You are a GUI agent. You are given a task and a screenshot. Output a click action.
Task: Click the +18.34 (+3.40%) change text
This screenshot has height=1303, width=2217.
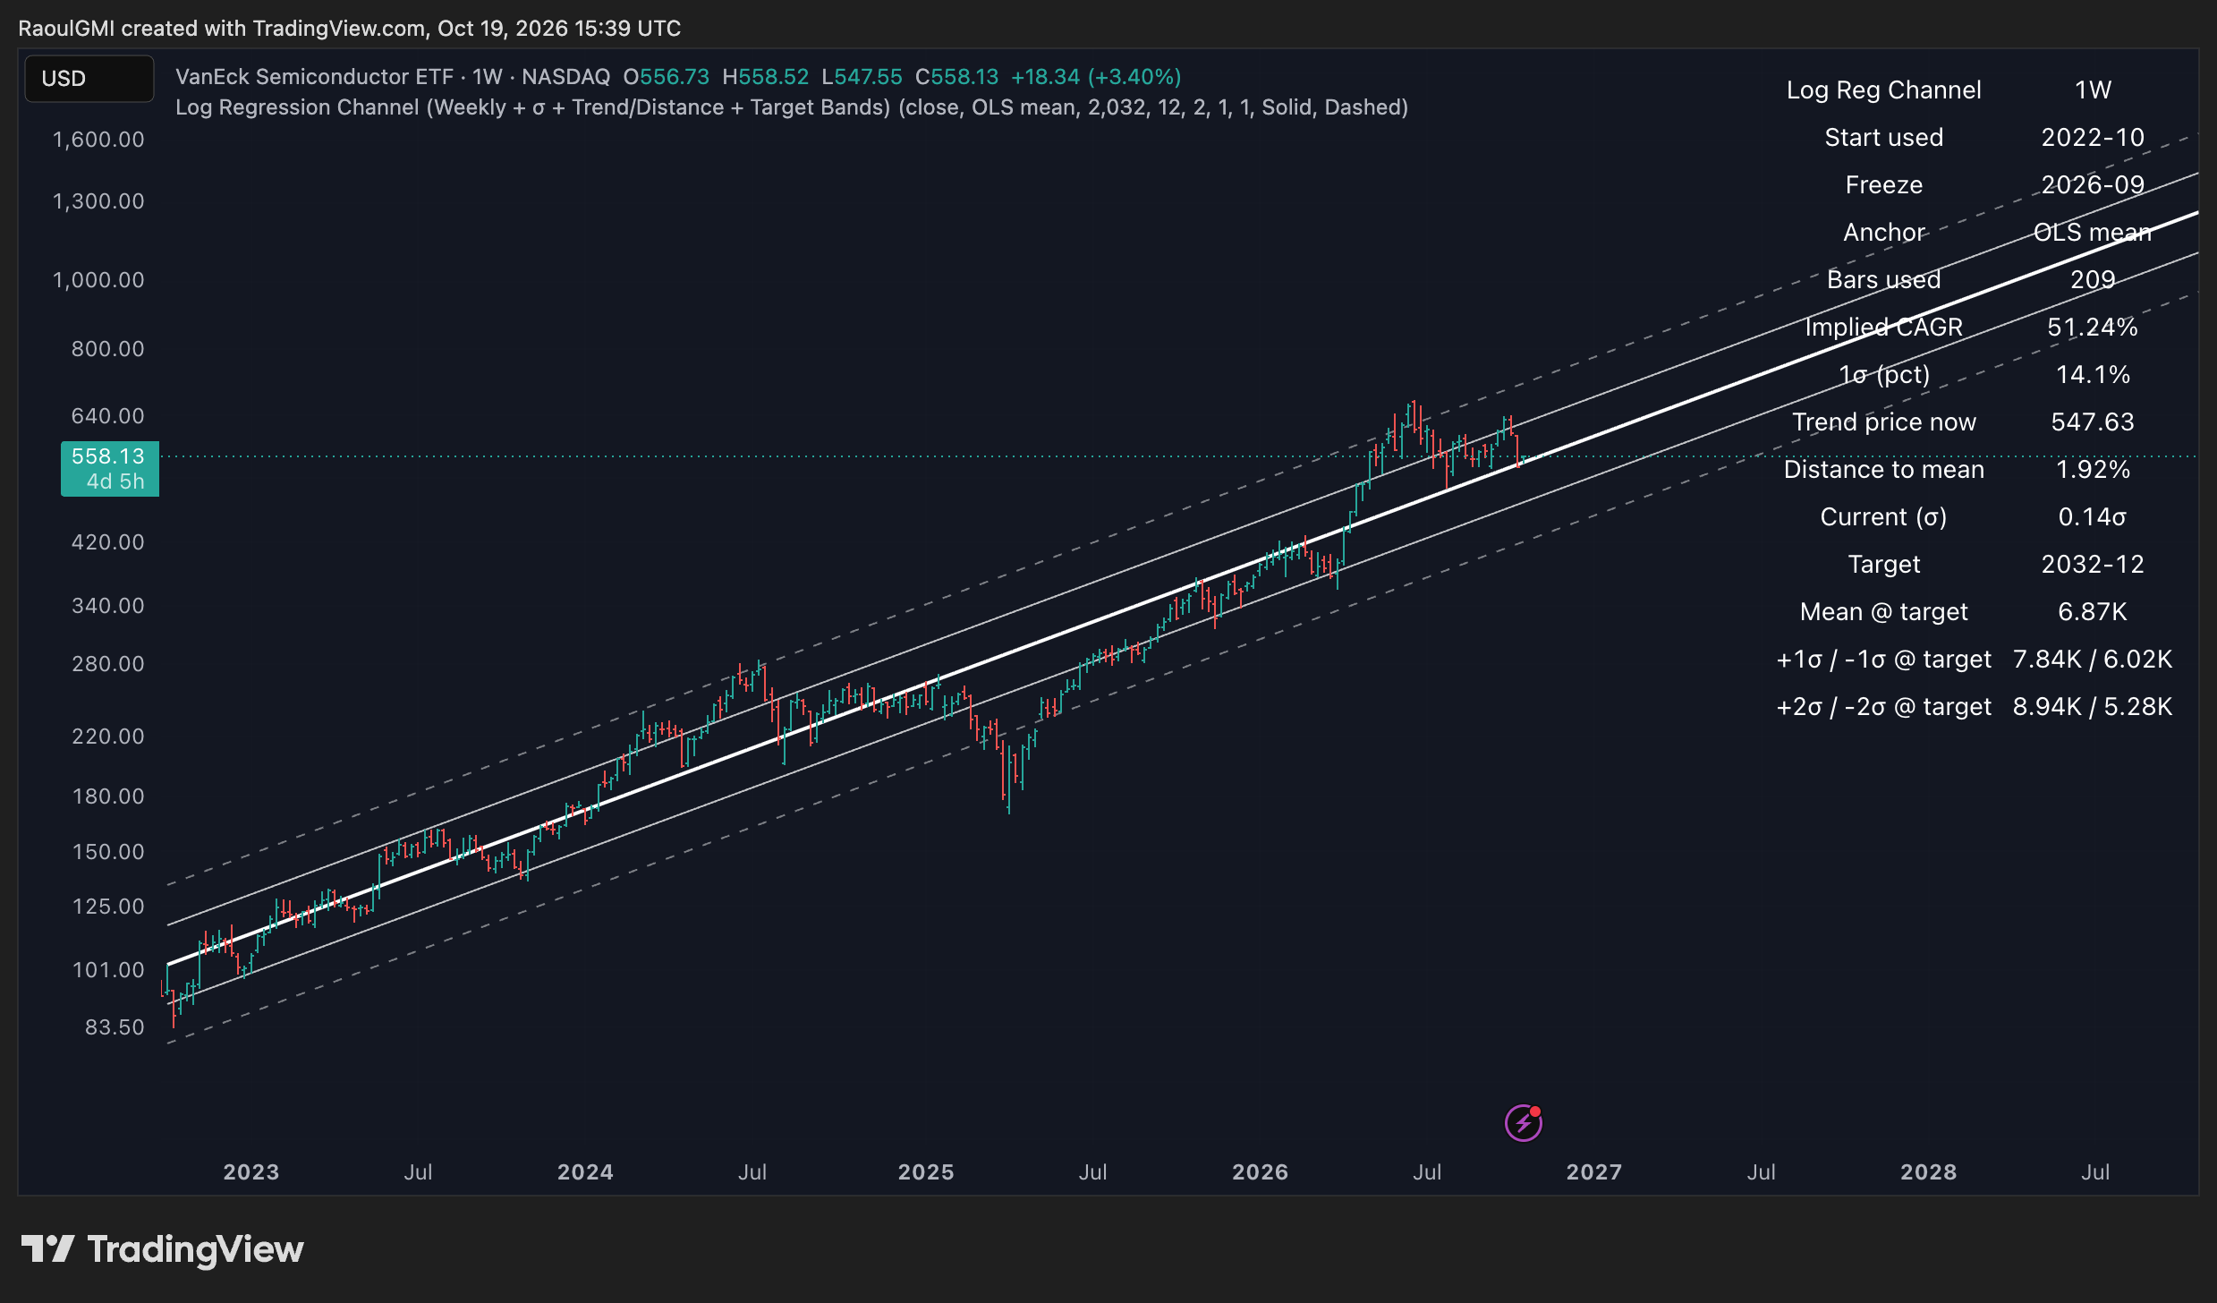point(1096,77)
